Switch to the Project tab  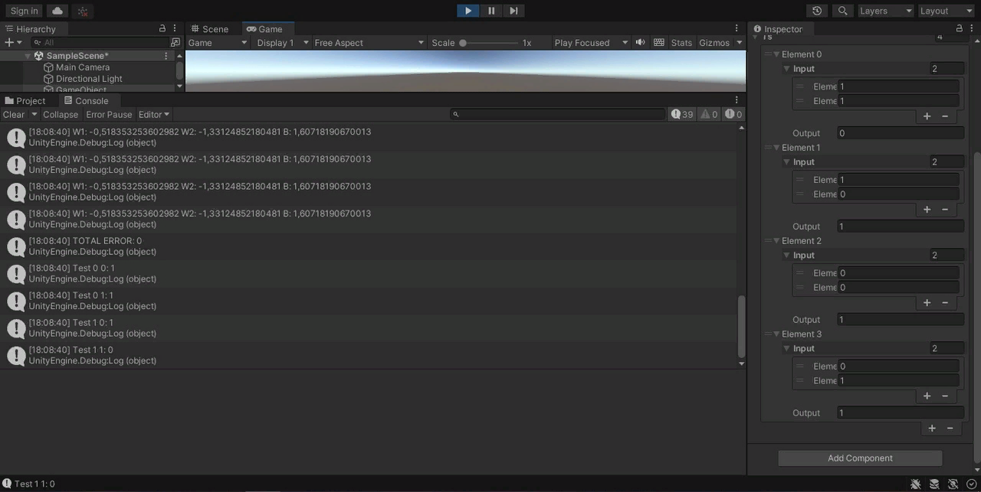pos(29,100)
